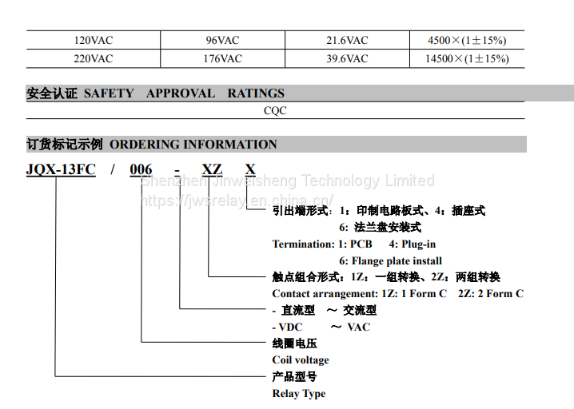
Task: Select the CQC certification text
Action: tap(274, 111)
